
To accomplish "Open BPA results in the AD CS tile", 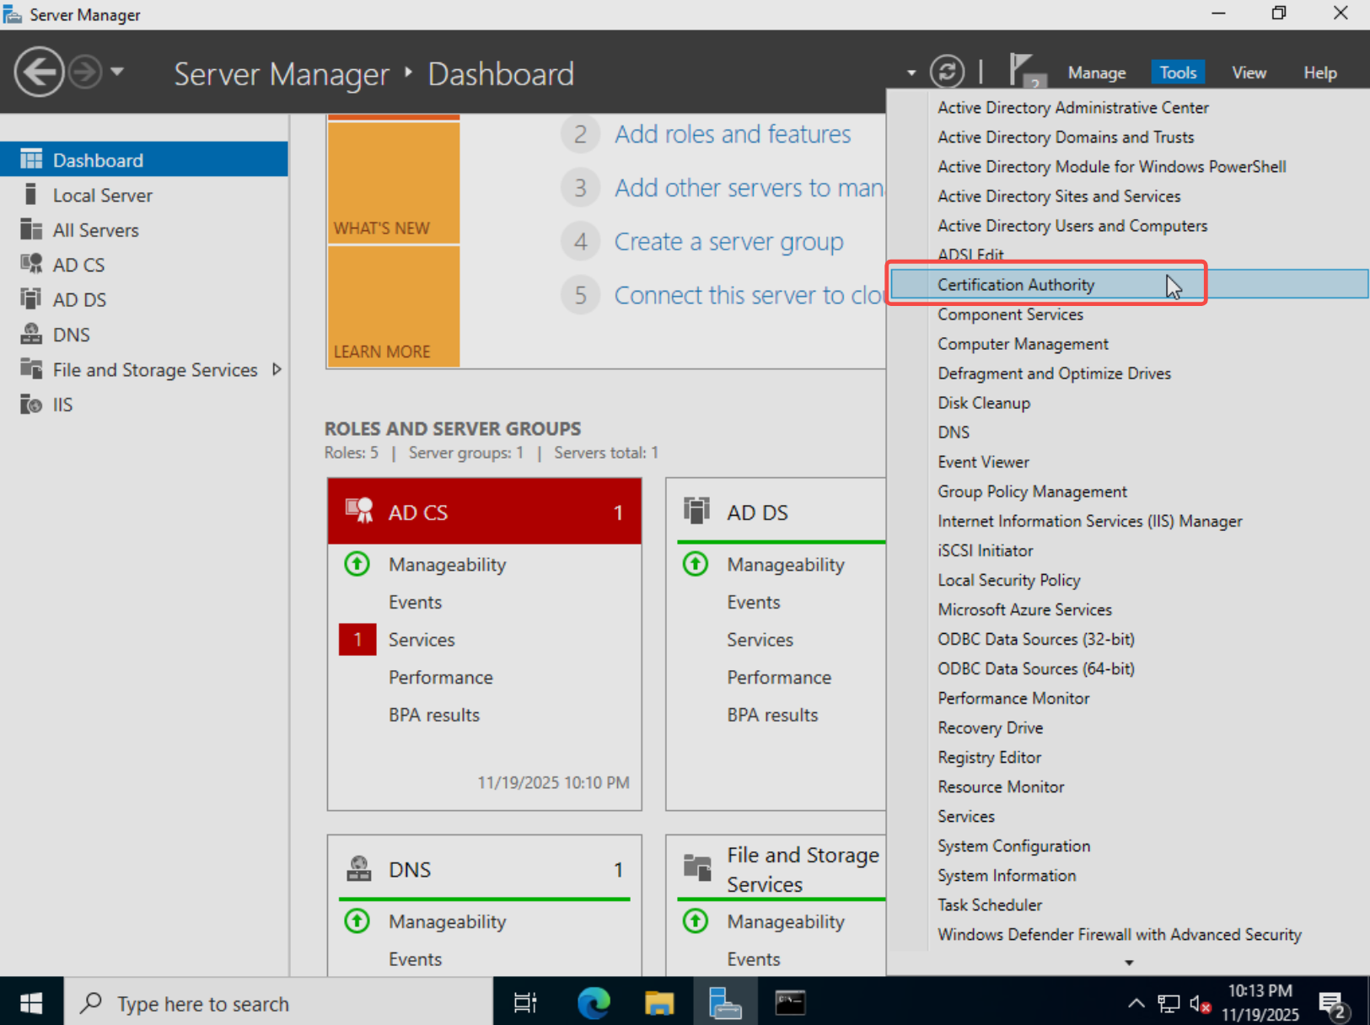I will coord(433,715).
